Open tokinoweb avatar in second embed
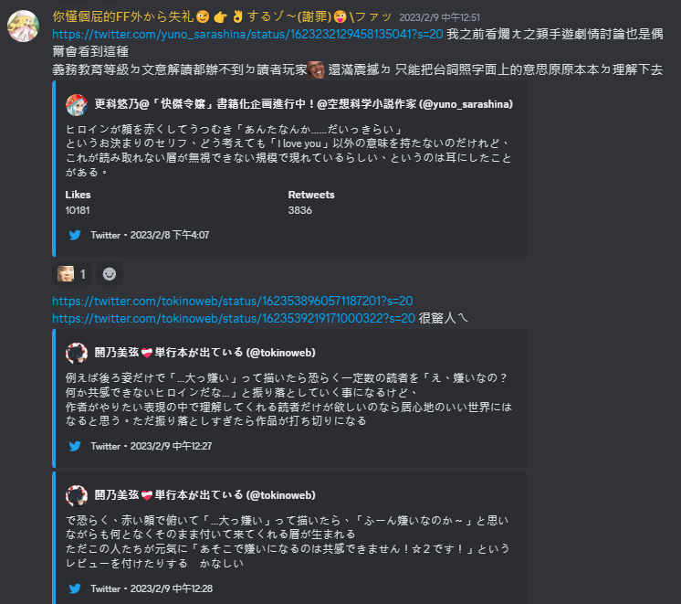The height and width of the screenshot is (604, 681). (77, 353)
